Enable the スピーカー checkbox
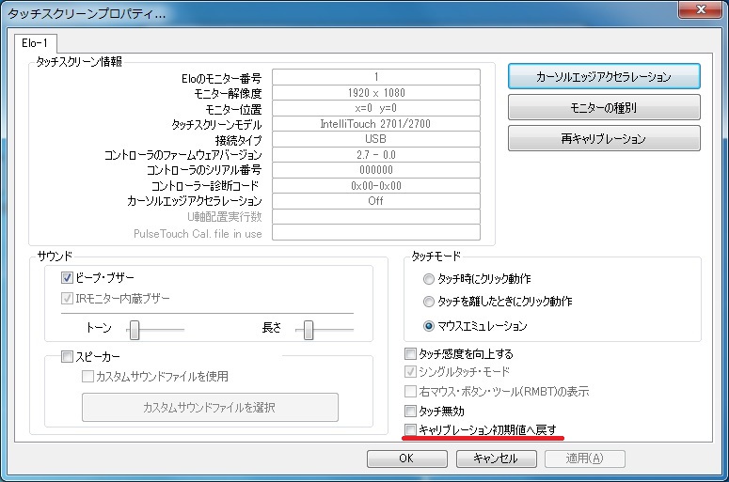 pos(67,357)
